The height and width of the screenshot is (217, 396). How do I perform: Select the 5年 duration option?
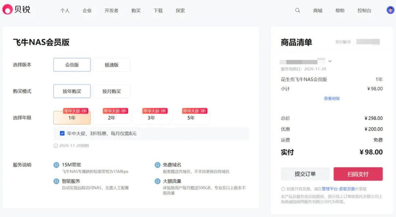click(191, 118)
